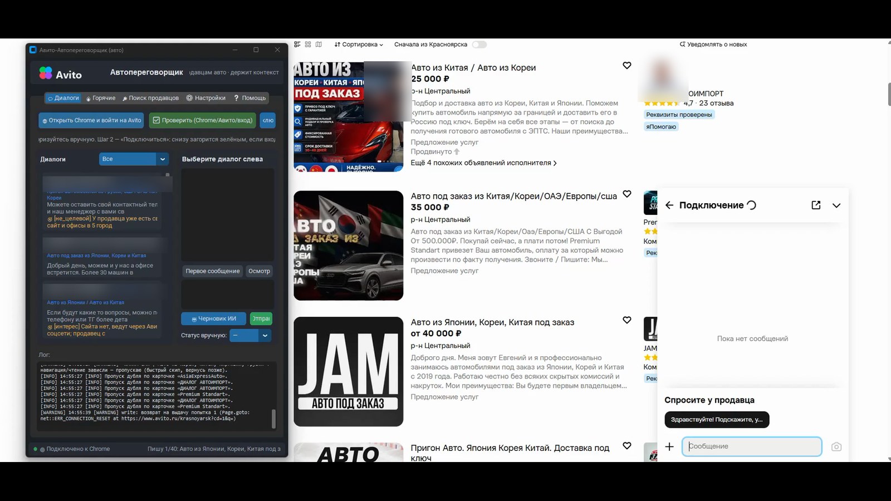Open the map view icon
891x501 pixels.
click(319, 45)
